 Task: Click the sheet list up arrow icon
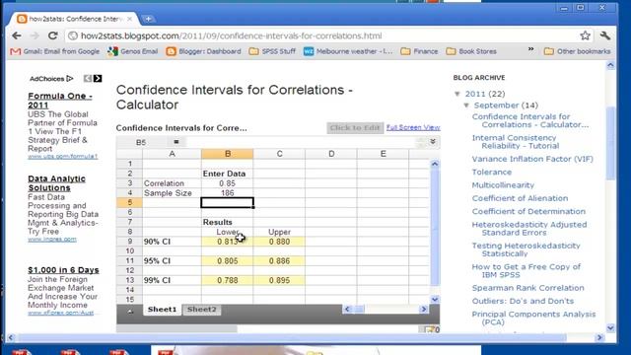pos(130,311)
